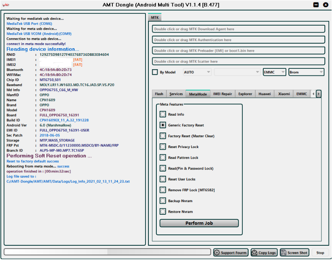Select the top MTK tab
The image size is (332, 260).
pos(155,17)
